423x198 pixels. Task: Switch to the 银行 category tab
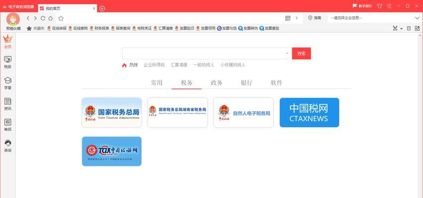point(247,83)
